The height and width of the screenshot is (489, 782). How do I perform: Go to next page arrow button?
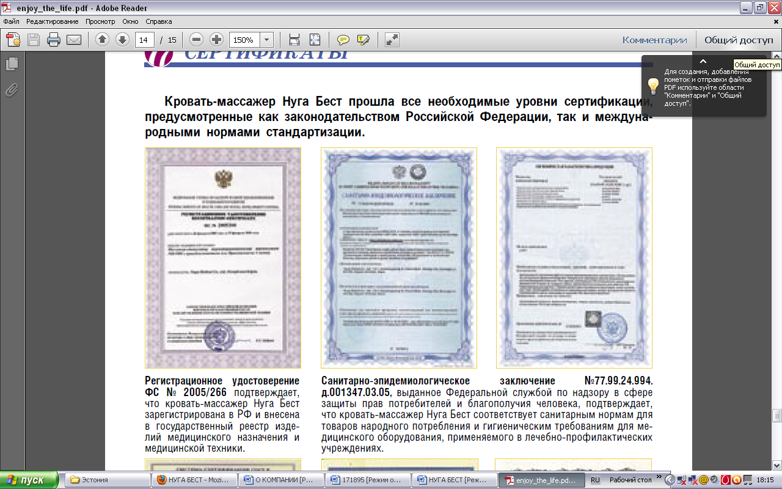[122, 40]
